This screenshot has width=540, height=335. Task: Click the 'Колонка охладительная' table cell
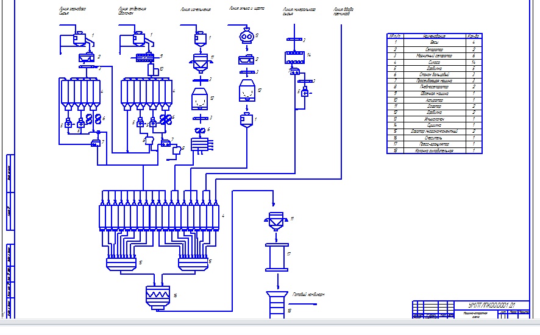point(435,150)
